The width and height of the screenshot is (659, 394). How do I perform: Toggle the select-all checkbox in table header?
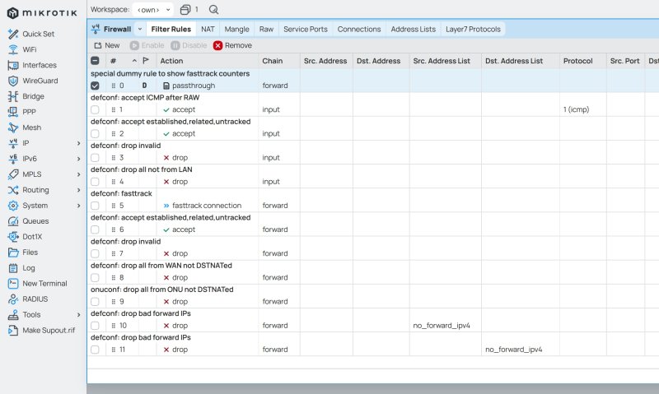coord(95,61)
